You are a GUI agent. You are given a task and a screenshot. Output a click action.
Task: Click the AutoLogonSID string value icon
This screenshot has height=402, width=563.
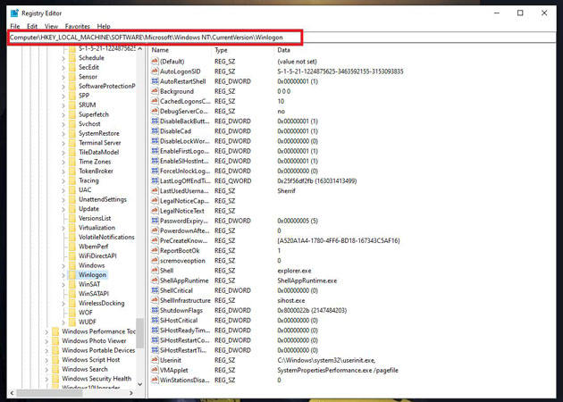155,71
